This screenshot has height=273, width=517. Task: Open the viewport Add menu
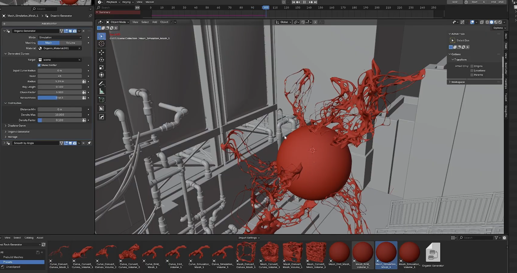(155, 22)
